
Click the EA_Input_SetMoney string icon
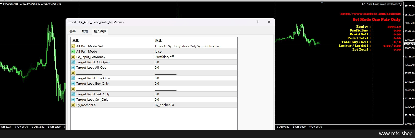click(73, 57)
